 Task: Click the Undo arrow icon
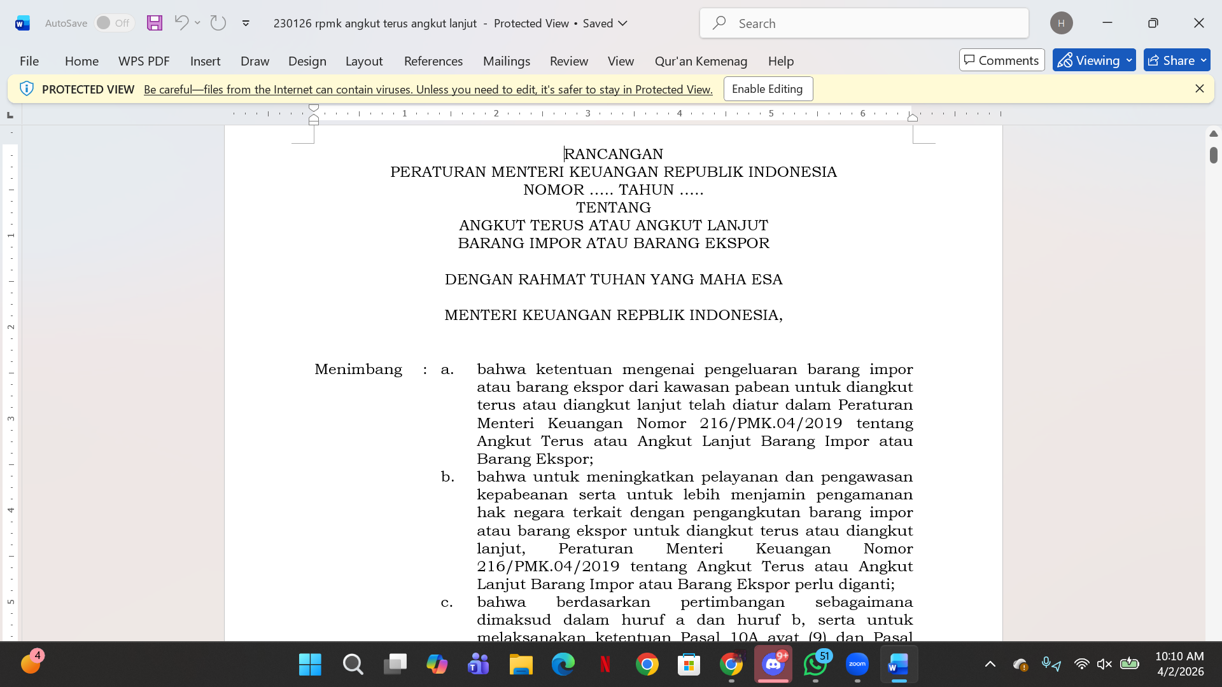(x=181, y=23)
